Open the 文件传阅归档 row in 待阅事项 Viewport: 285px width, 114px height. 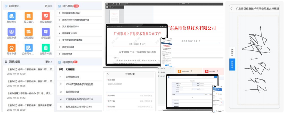click(79, 77)
